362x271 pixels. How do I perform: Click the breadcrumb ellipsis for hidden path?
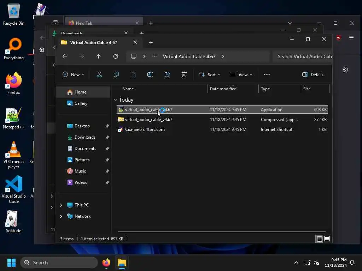(x=154, y=56)
